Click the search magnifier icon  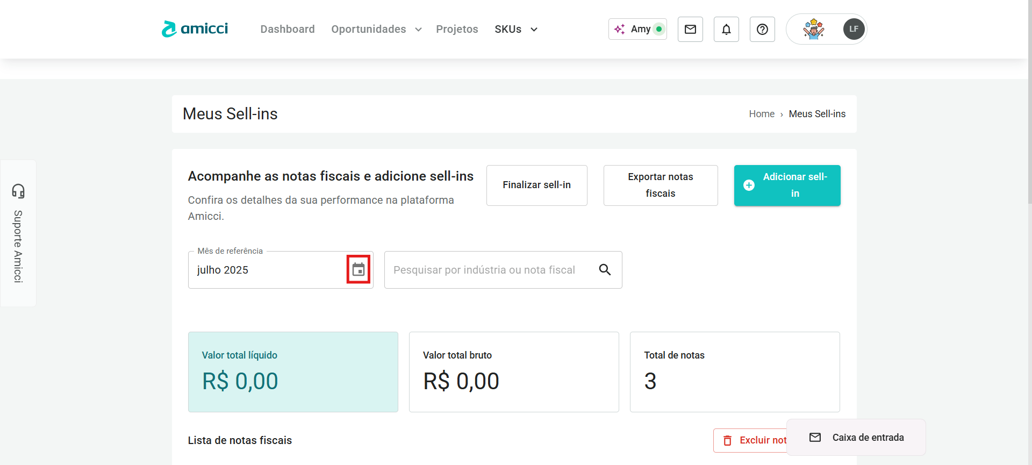[605, 270]
